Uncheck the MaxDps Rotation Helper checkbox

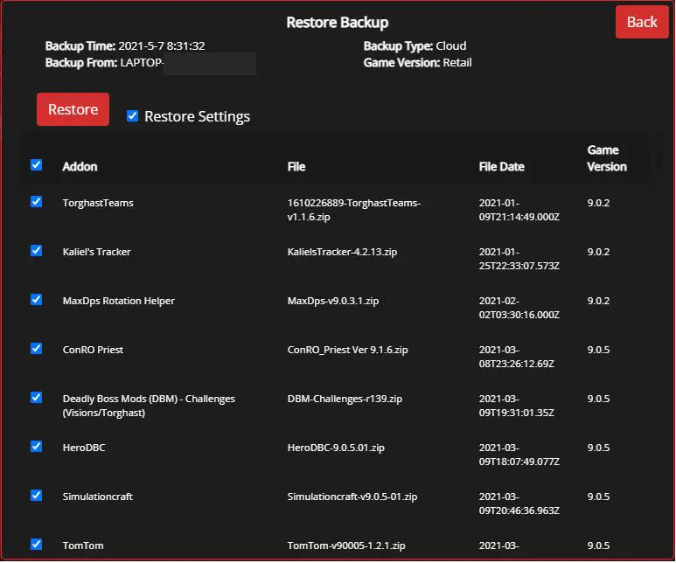click(x=36, y=300)
